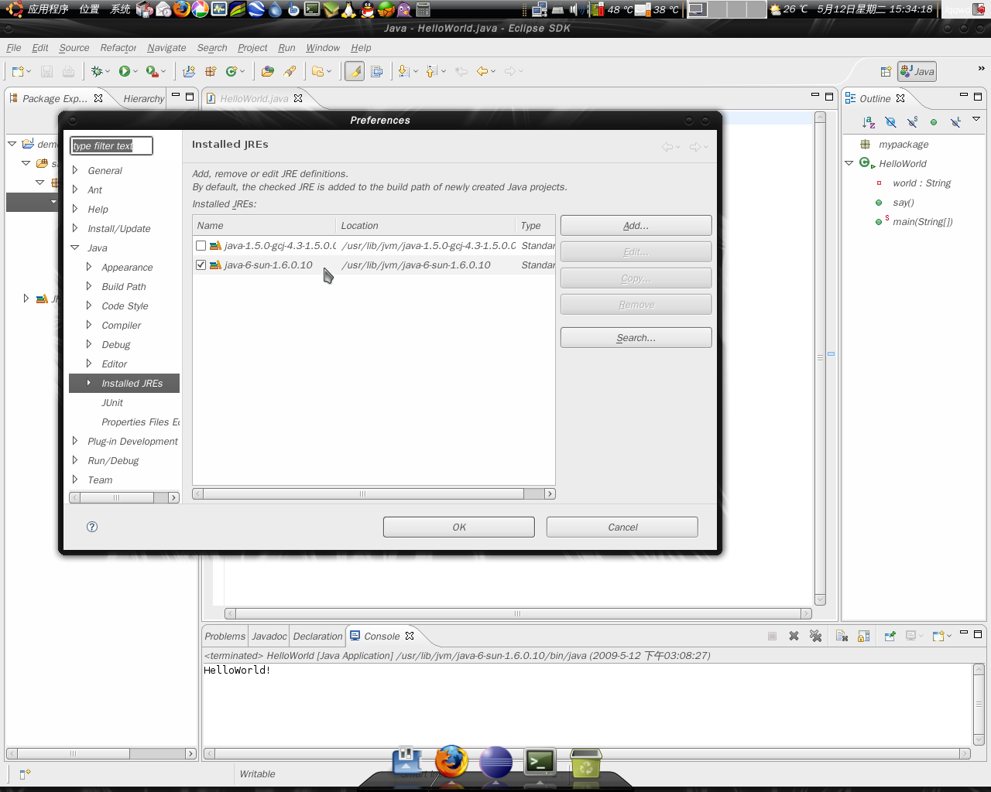Toggle Hide Static Members in Outline
This screenshot has width=991, height=792.
pos(912,122)
